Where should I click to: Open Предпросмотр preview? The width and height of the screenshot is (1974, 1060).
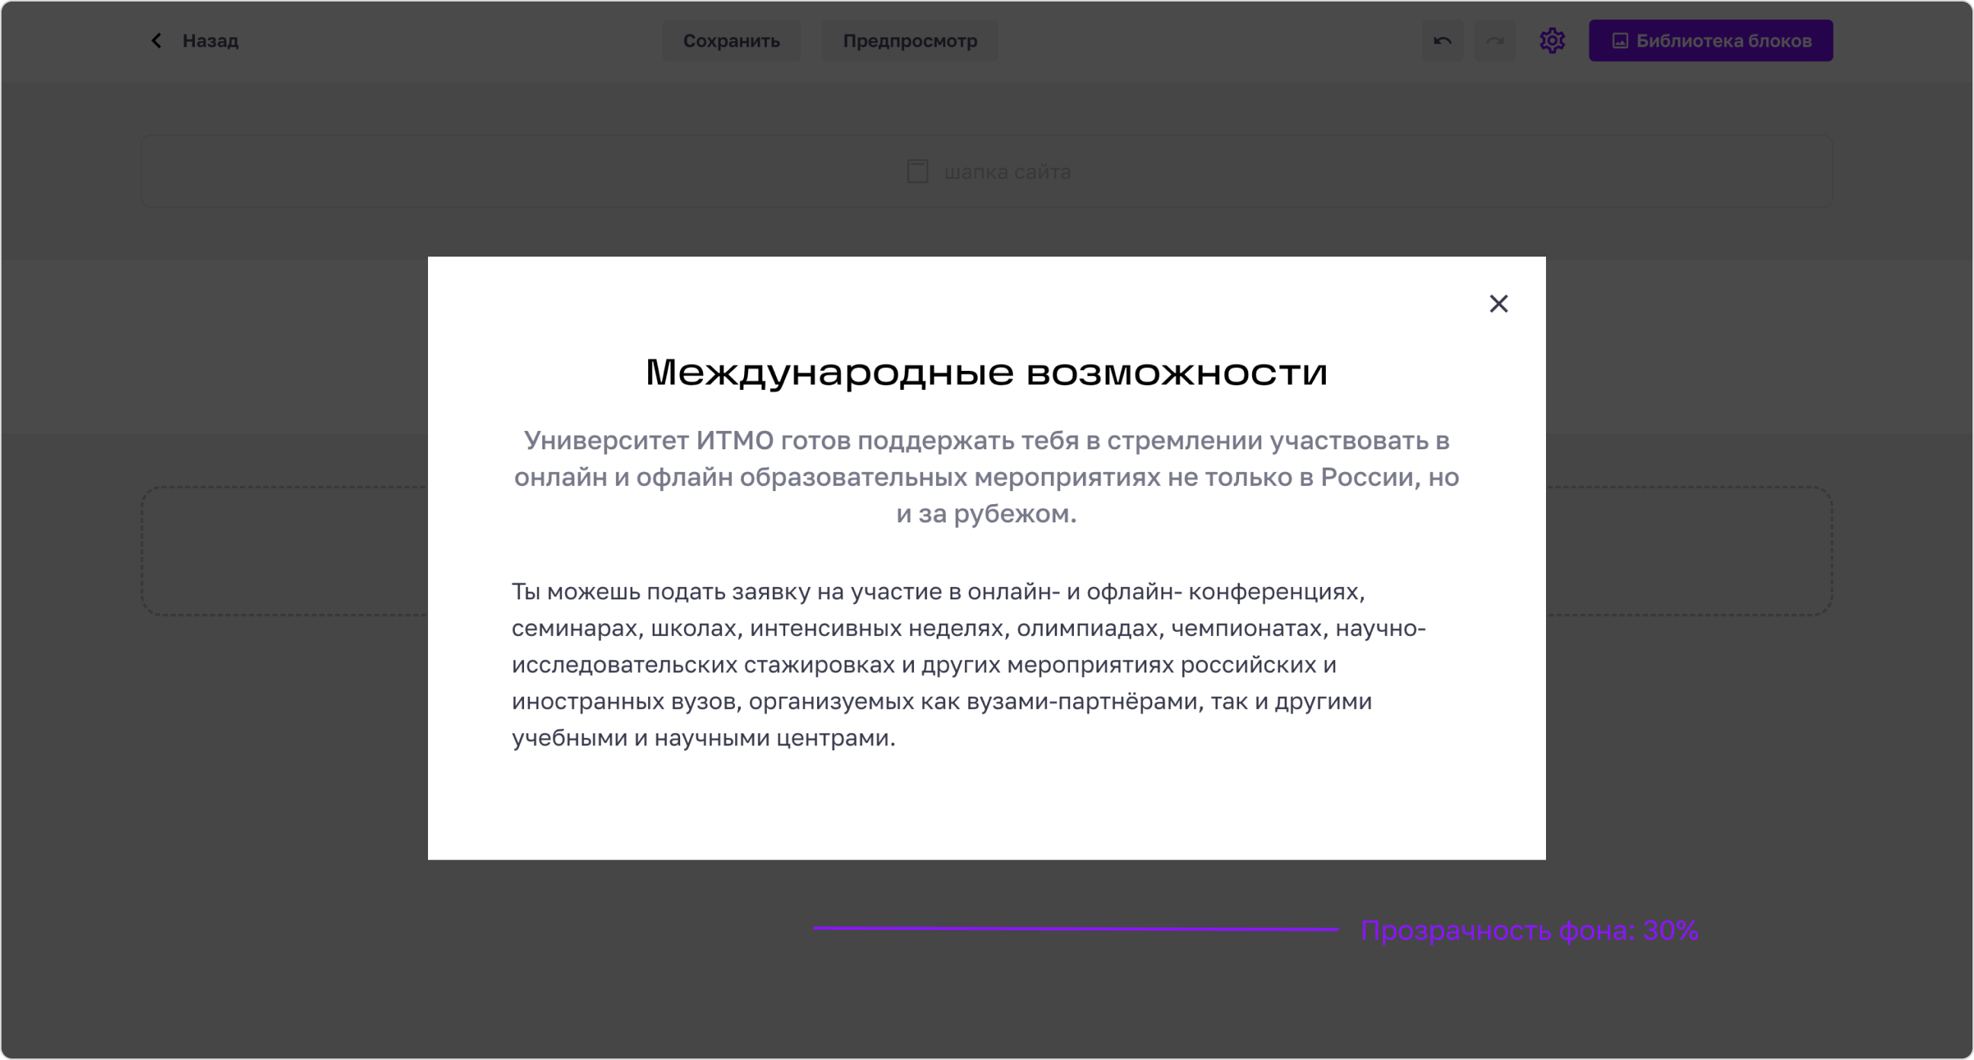pos(909,40)
